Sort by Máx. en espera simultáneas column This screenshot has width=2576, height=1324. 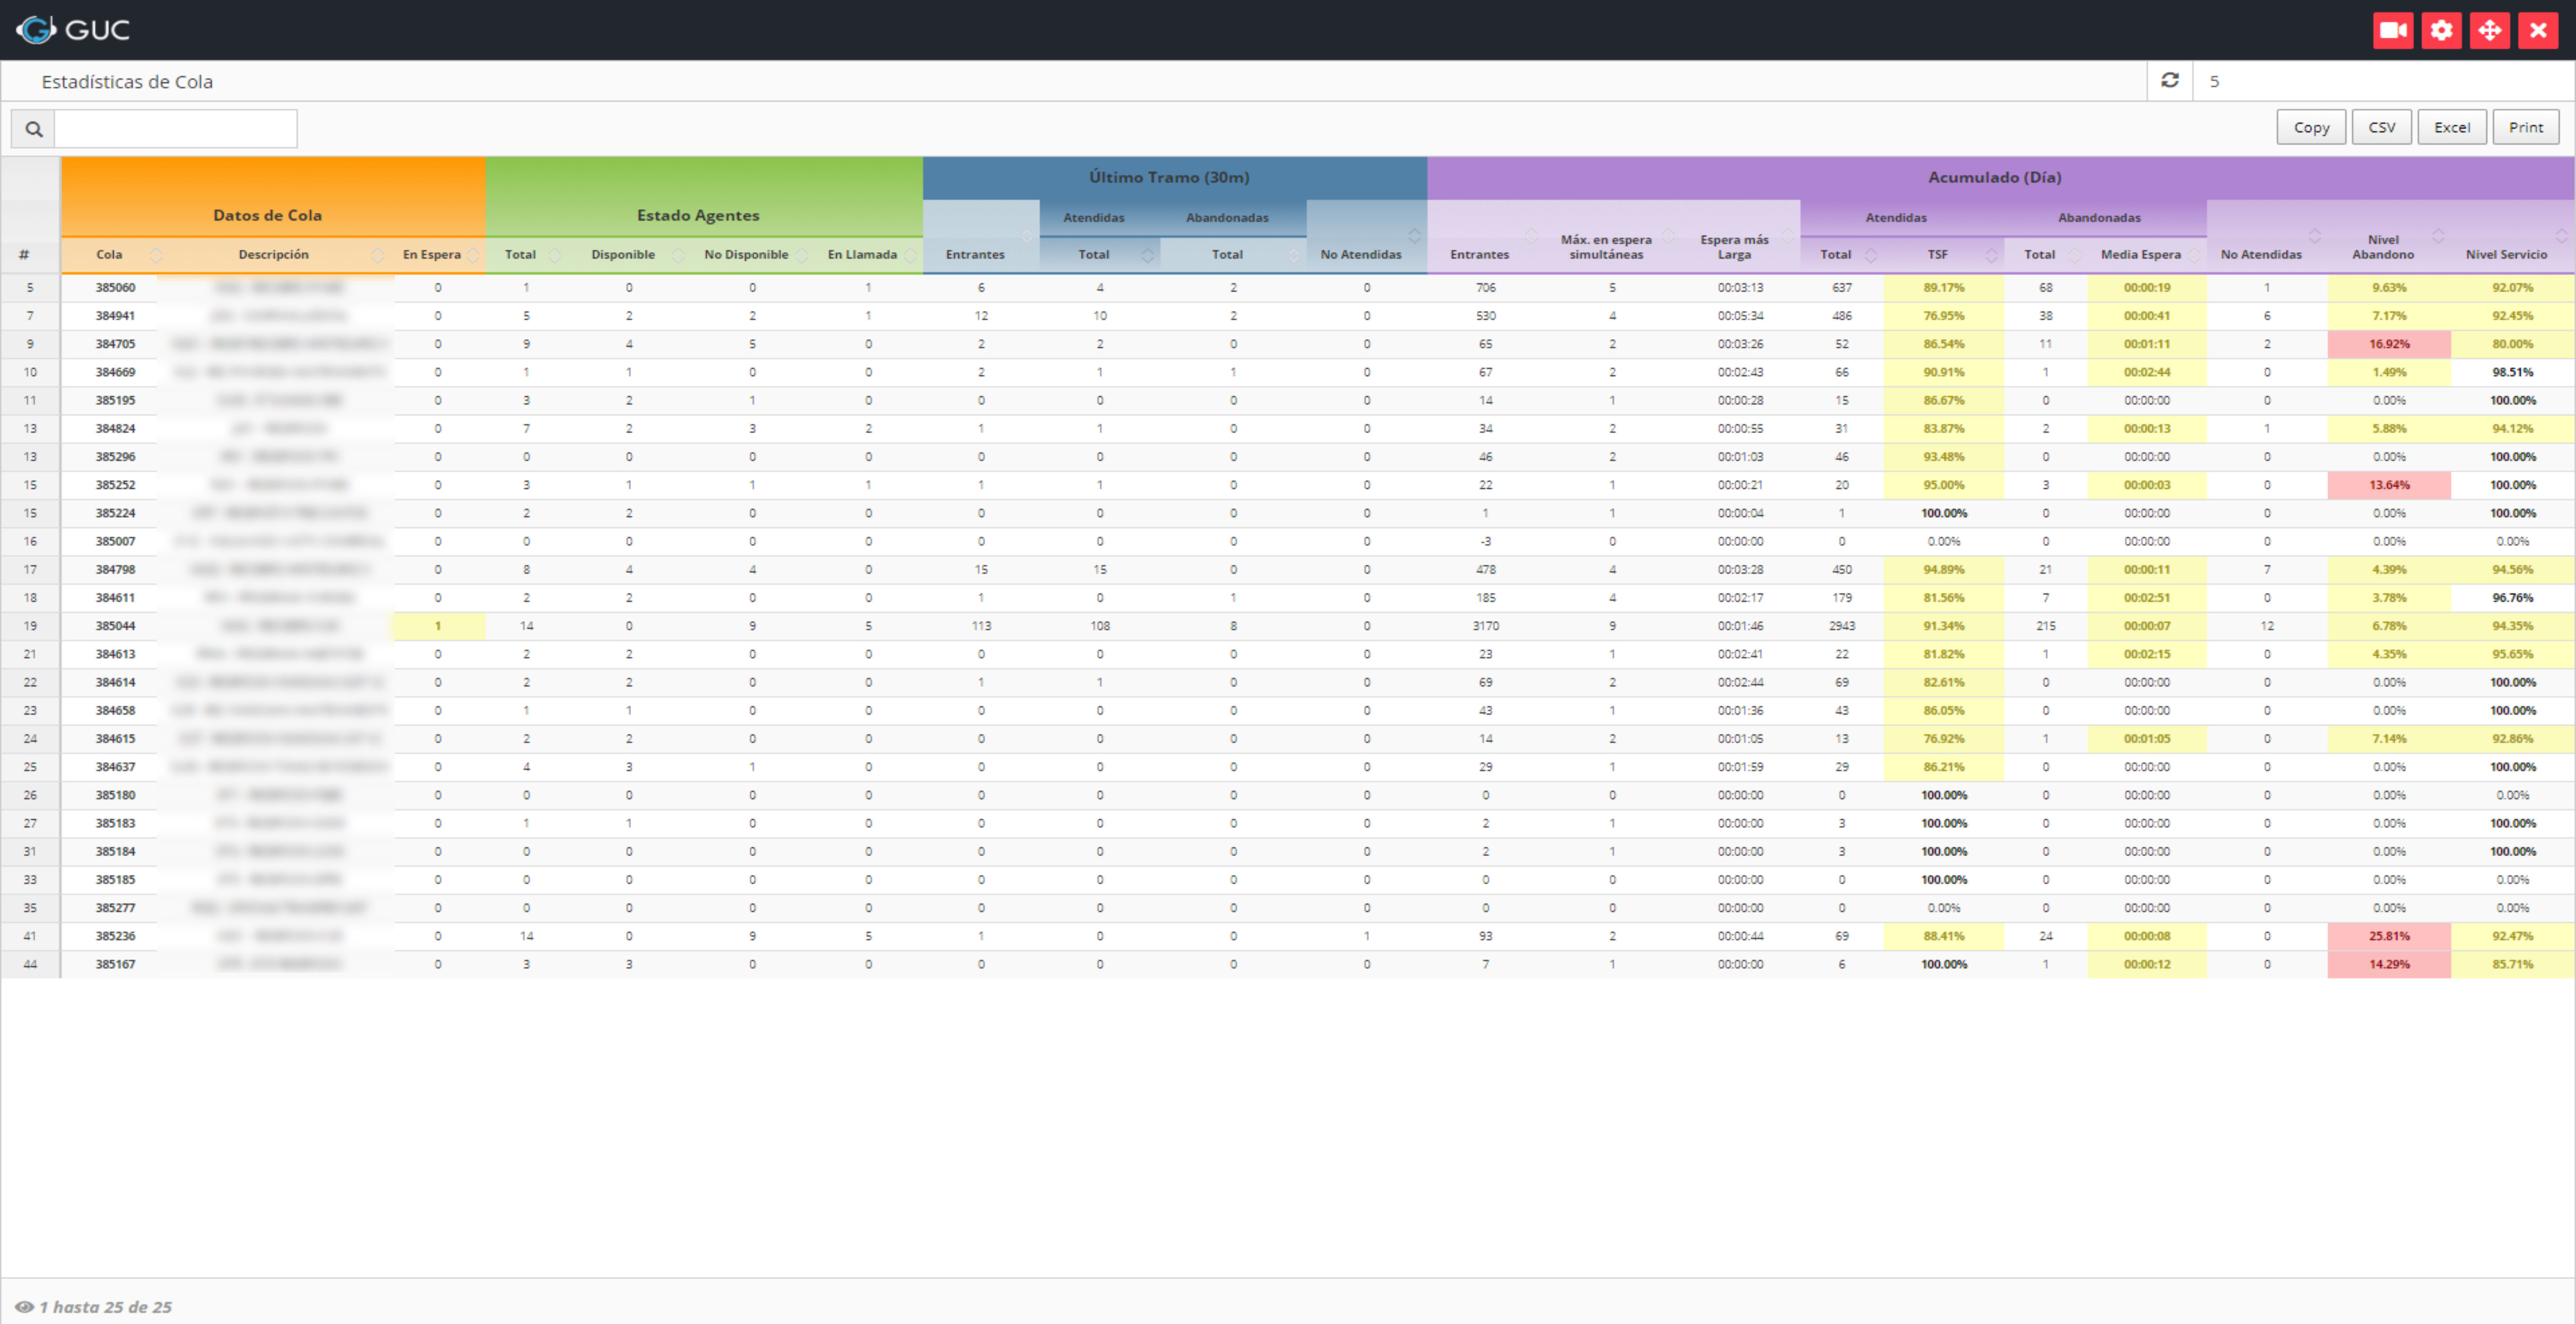[1606, 247]
